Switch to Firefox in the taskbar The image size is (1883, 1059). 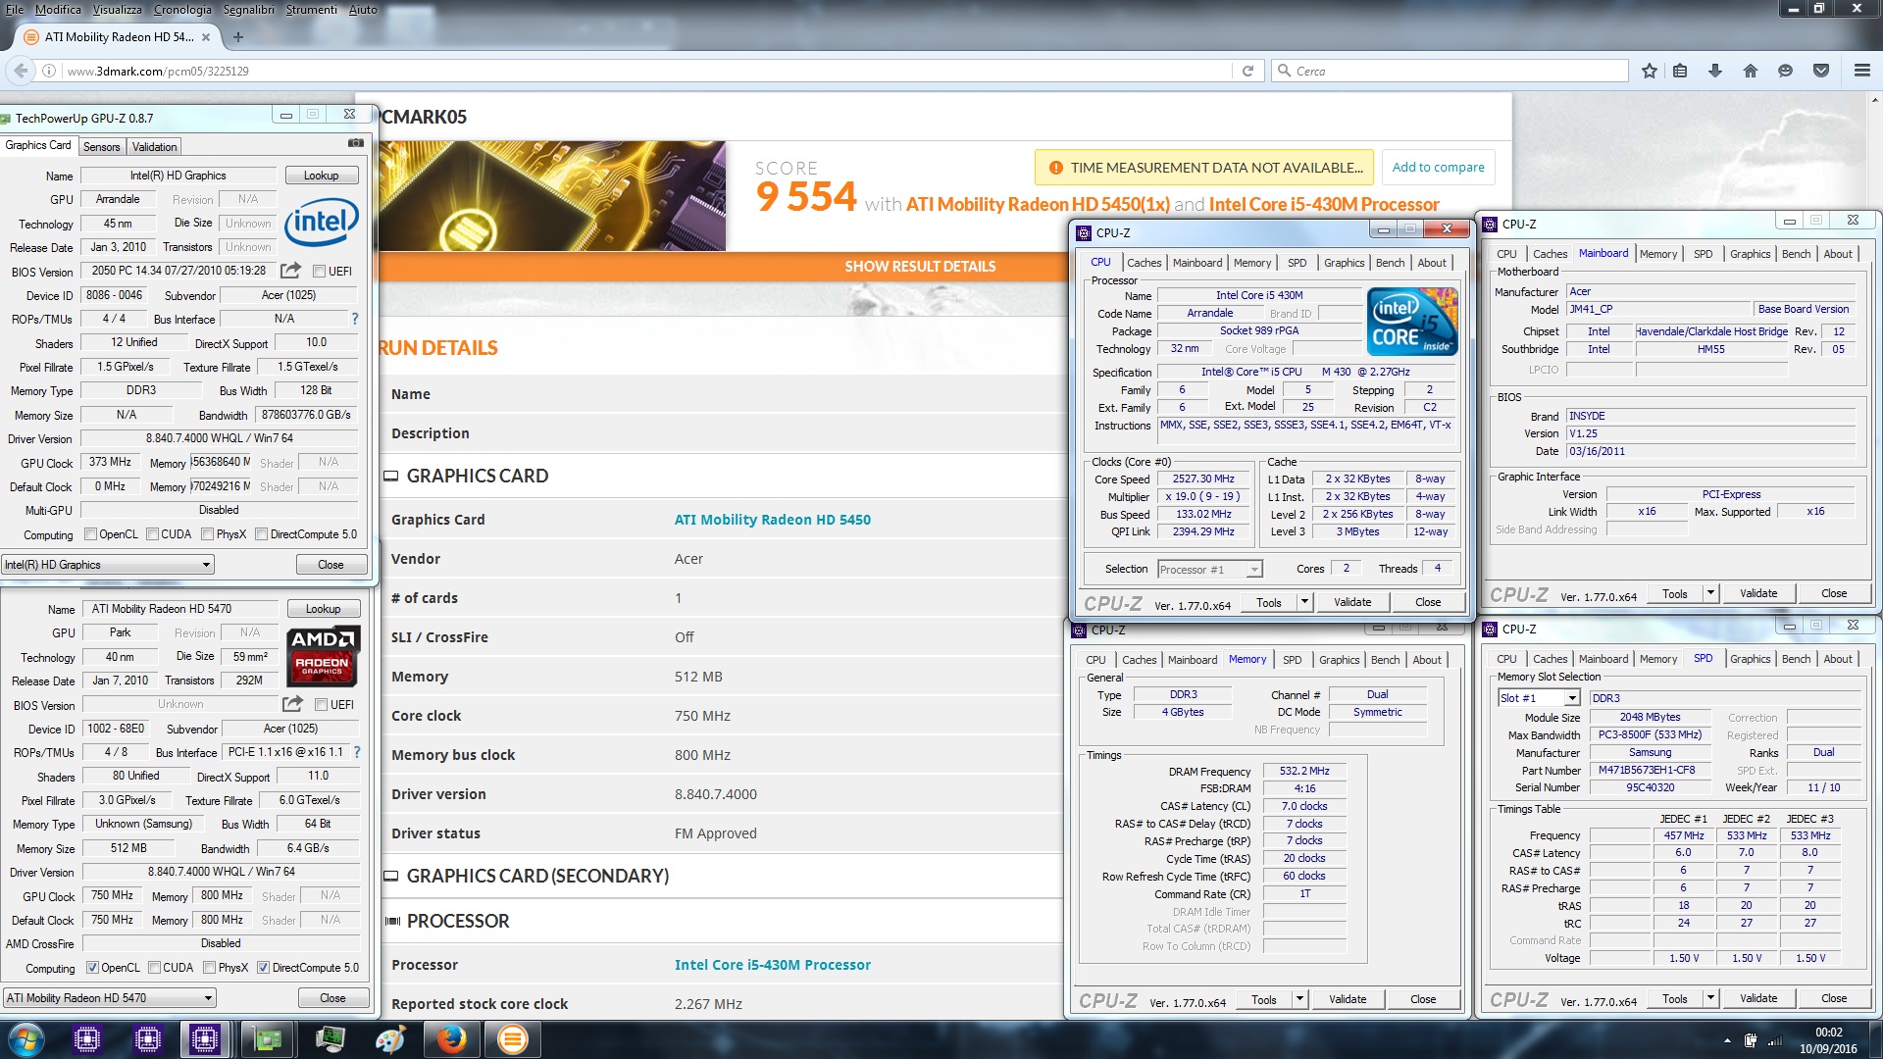coord(451,1039)
